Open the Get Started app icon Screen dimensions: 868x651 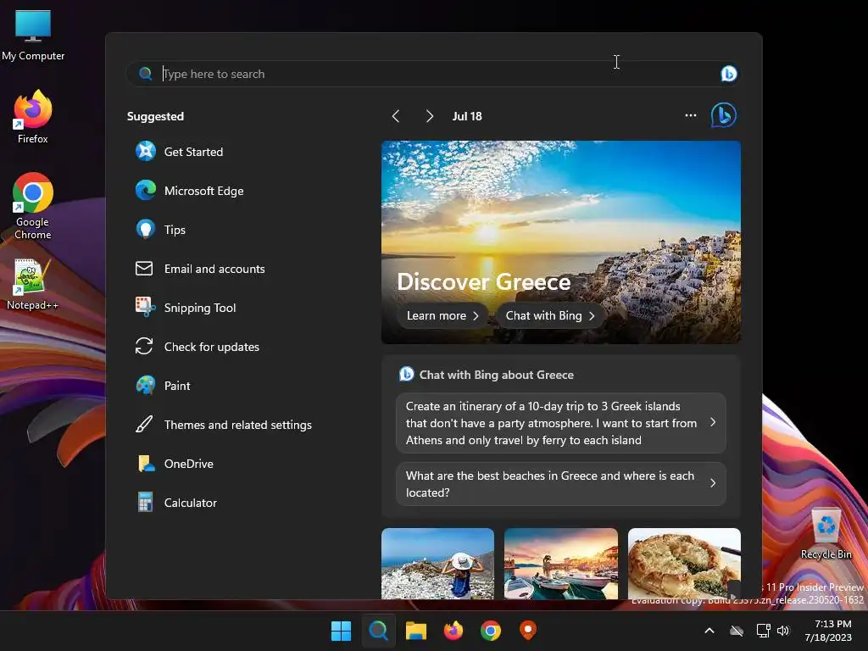click(146, 151)
